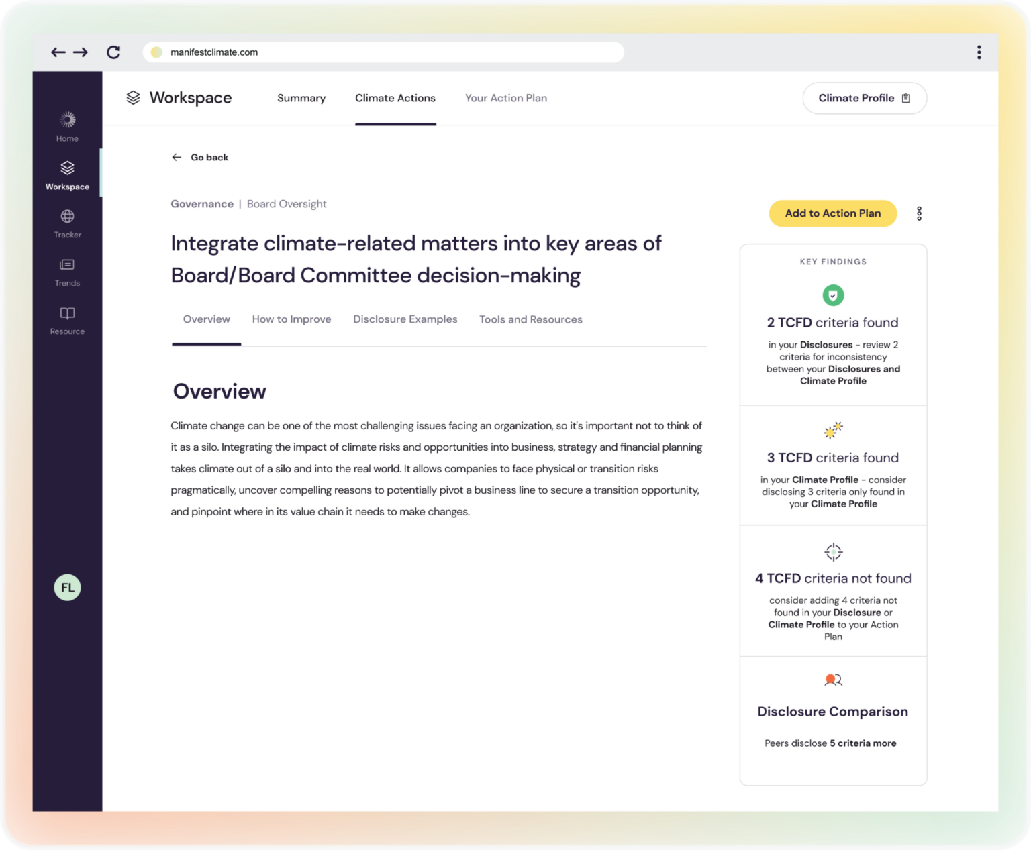Select the Tracker globe icon in sidebar
Screen dimensions: 1031x850
pyautogui.click(x=67, y=217)
